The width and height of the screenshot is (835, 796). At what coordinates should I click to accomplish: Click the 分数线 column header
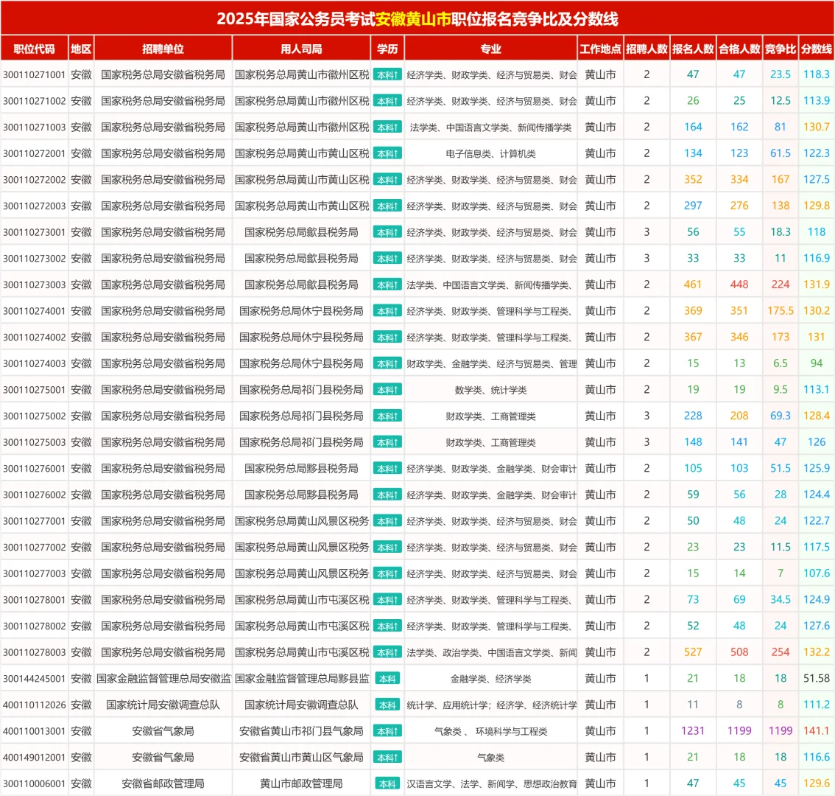tap(817, 49)
